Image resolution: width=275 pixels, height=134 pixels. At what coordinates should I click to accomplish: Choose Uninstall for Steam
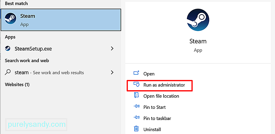[152, 129]
